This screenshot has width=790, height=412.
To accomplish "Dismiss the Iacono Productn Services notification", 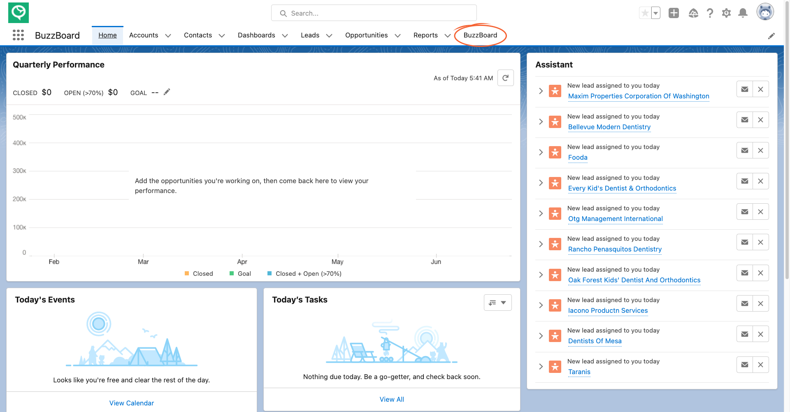I will coord(760,303).
